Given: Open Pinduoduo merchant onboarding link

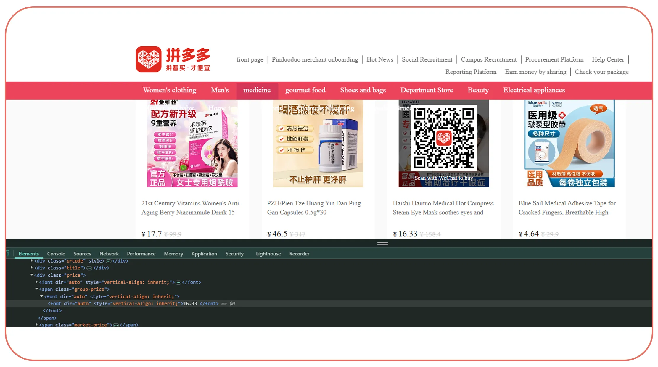Looking at the screenshot, I should (315, 59).
